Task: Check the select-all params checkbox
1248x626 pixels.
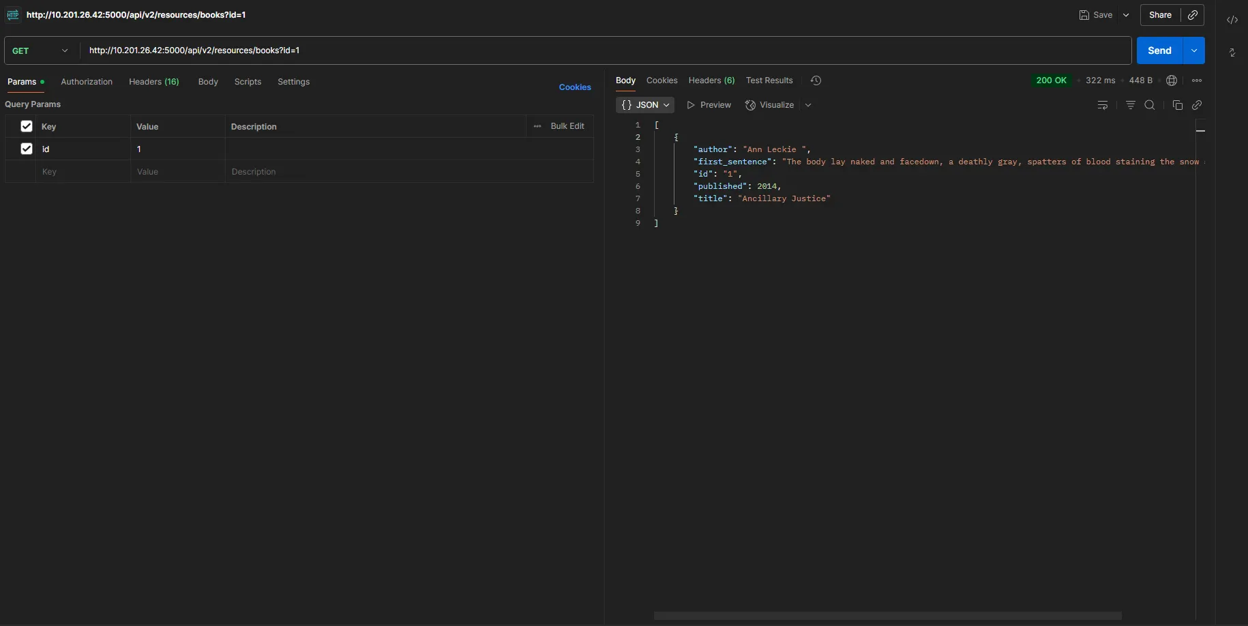Action: click(26, 127)
